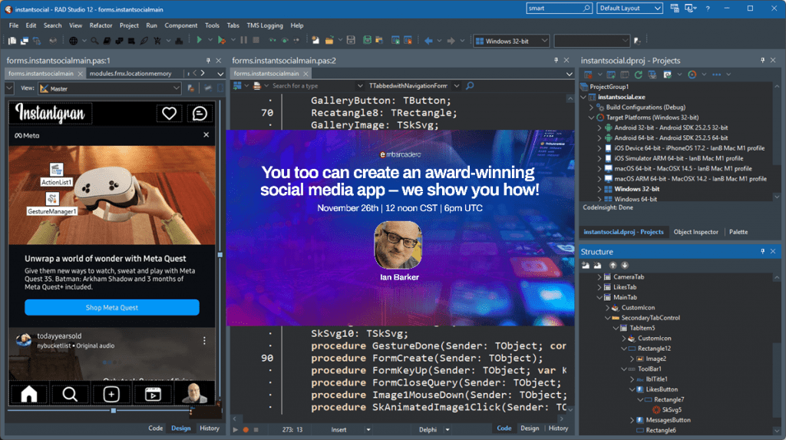This screenshot has height=440, width=786.
Task: Open the TMS Logging menu
Action: pyautogui.click(x=265, y=25)
